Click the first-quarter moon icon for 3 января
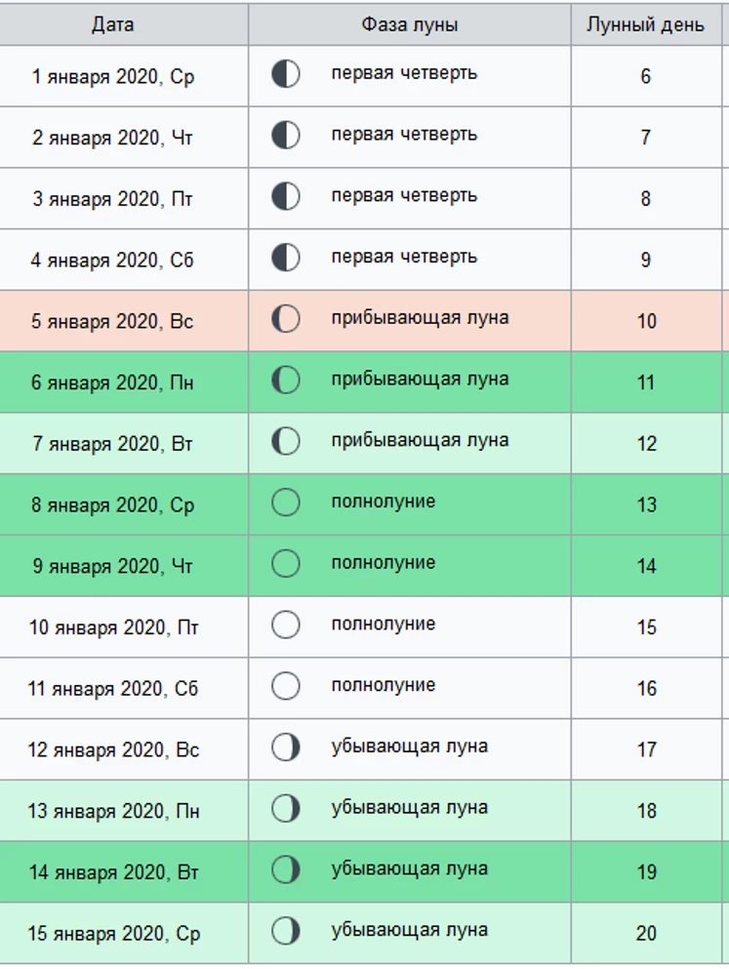The width and height of the screenshot is (729, 969). pos(285,196)
